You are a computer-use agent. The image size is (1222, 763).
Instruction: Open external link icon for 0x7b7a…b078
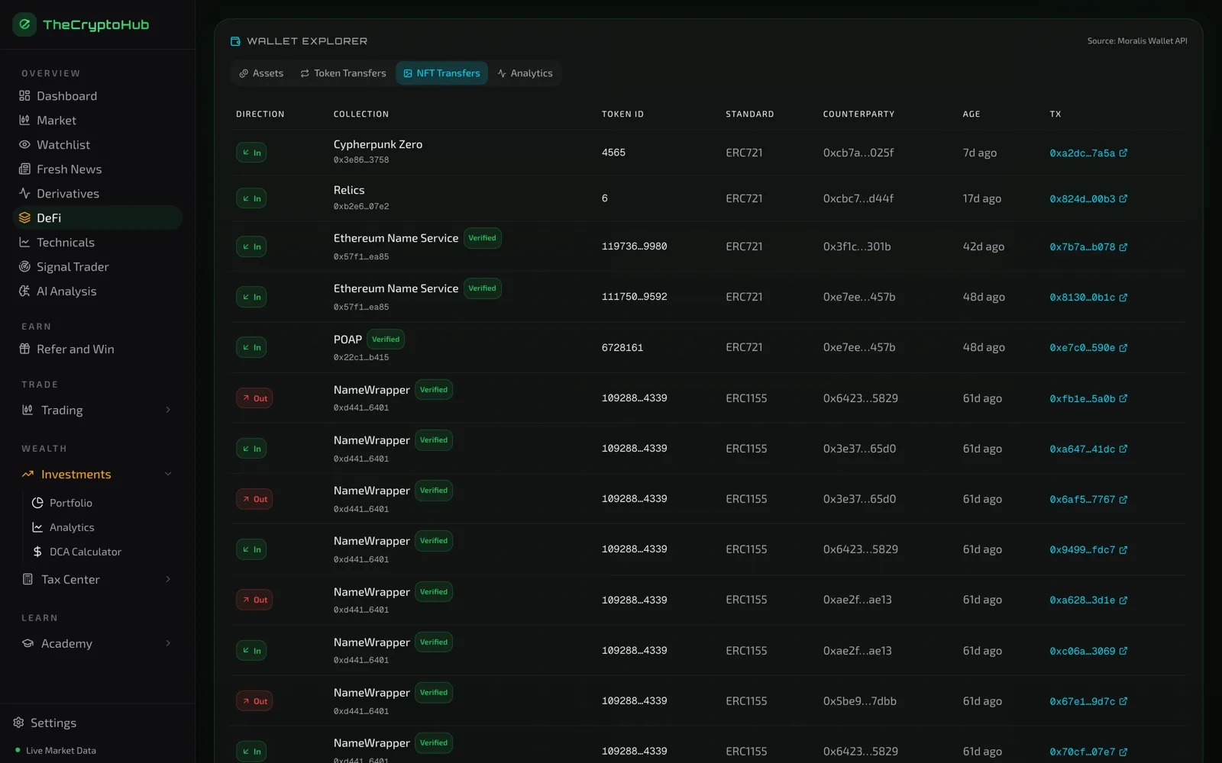[1123, 247]
